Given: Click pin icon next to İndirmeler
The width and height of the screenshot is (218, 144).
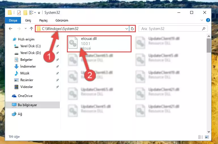Looking at the screenshot, I should click(x=57, y=66).
